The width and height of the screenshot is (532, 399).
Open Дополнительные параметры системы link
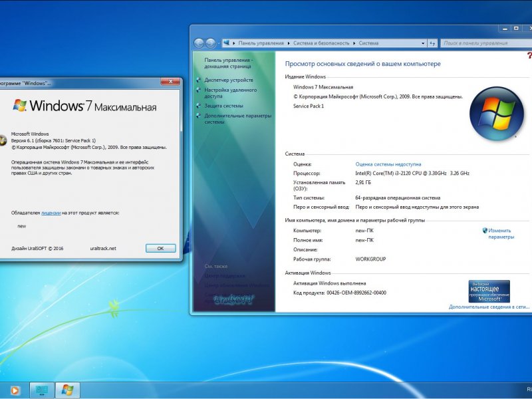237,119
